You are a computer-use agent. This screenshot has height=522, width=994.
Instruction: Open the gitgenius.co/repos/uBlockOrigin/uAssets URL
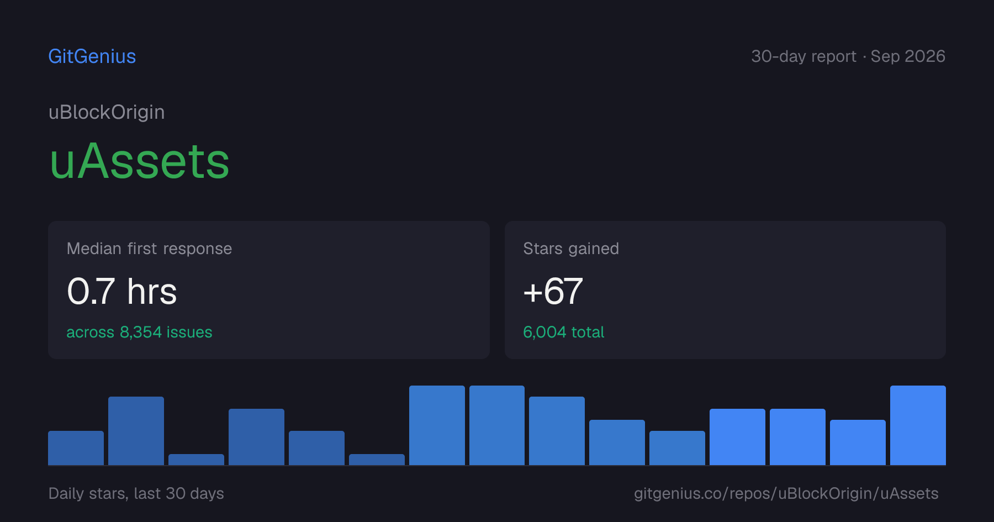tap(786, 493)
